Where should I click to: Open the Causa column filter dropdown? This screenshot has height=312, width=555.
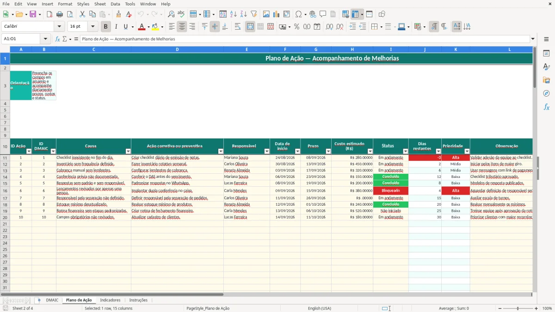point(128,151)
